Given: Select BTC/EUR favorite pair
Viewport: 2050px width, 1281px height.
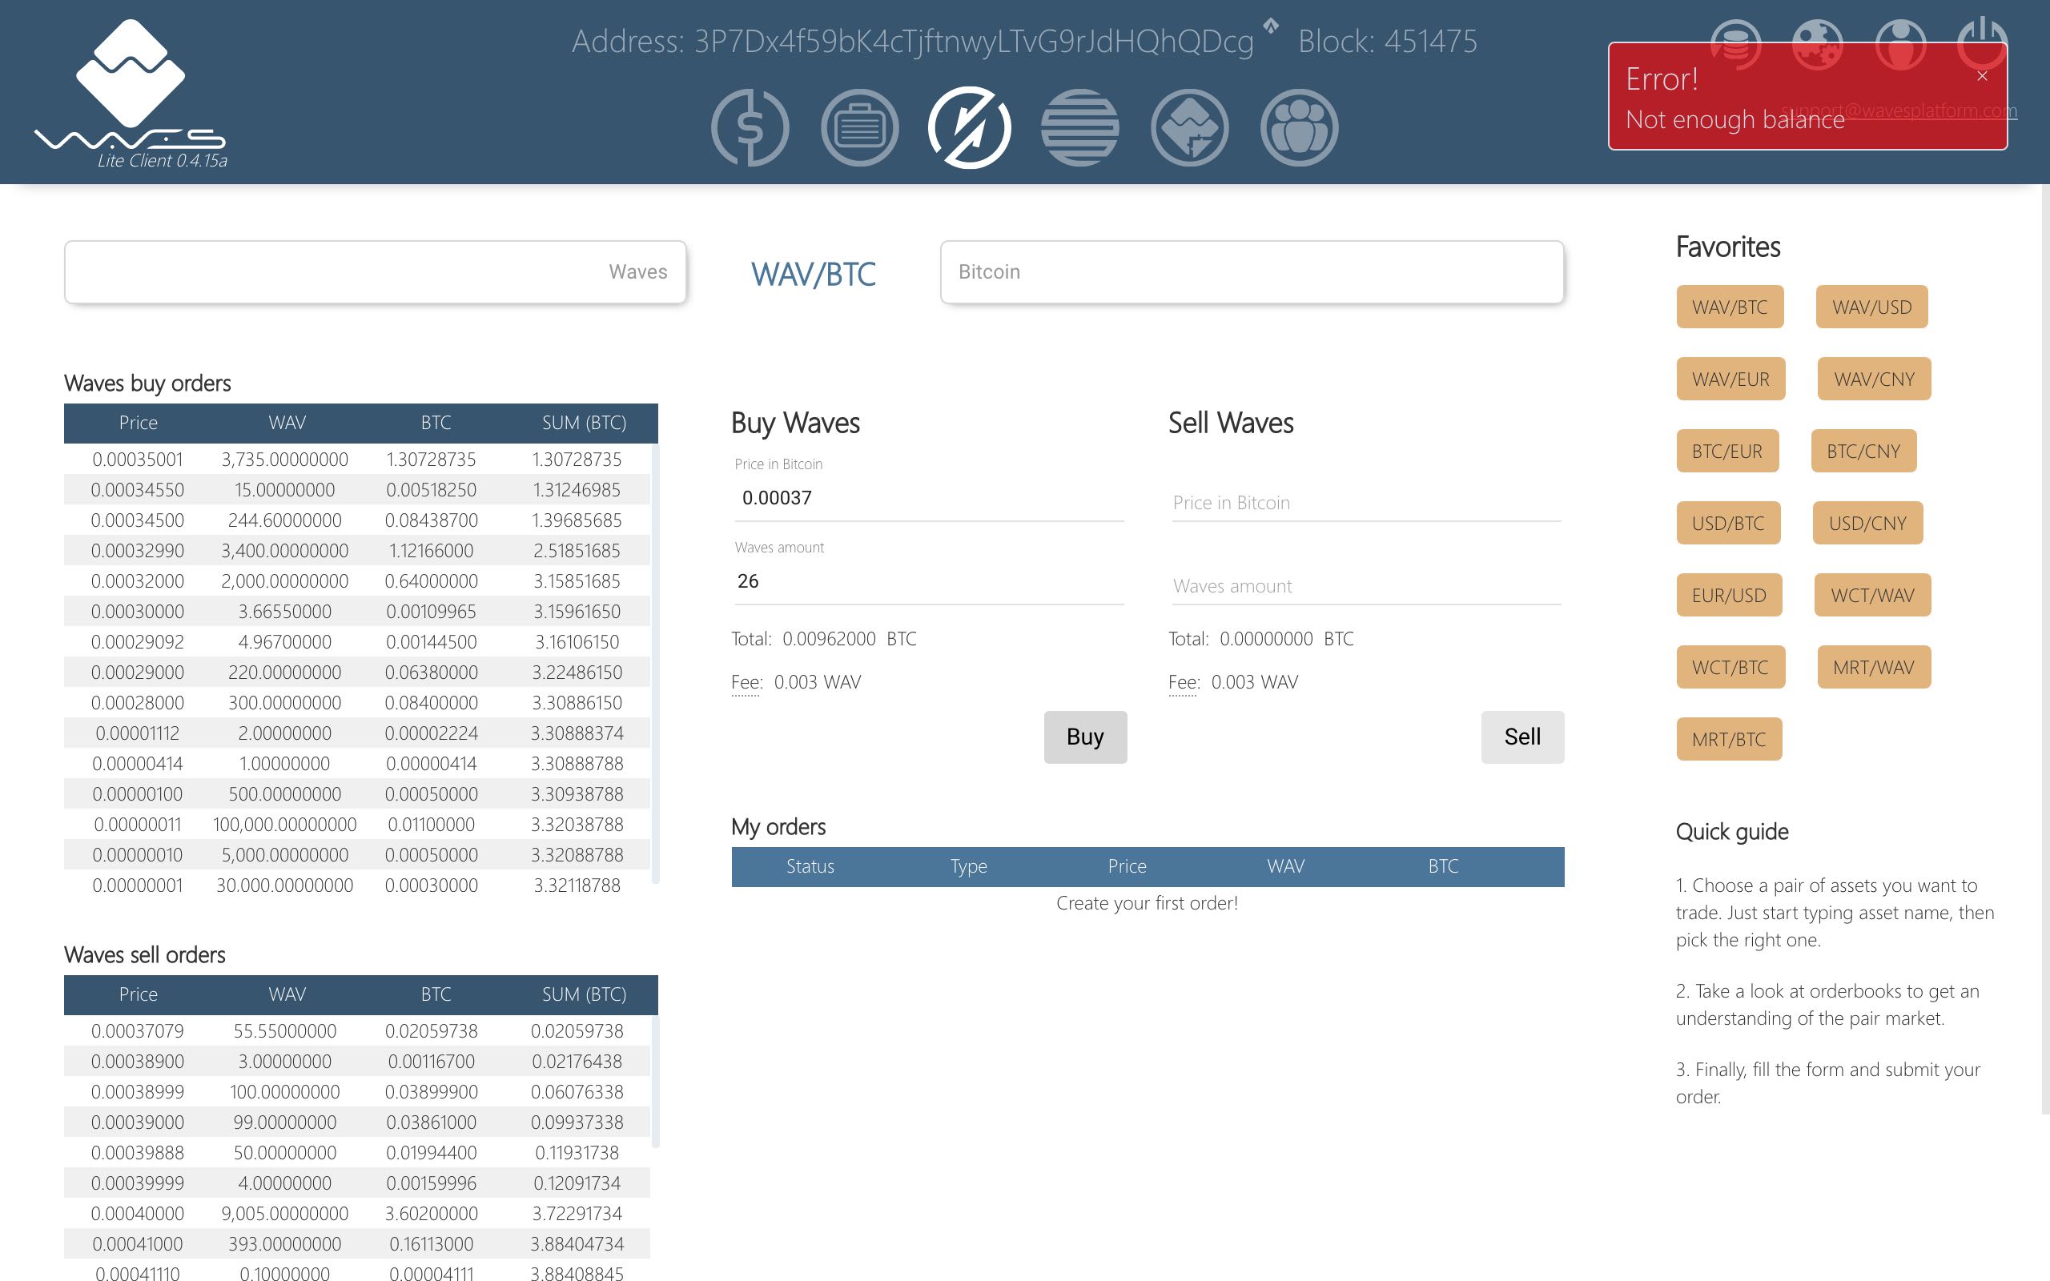Looking at the screenshot, I should pyautogui.click(x=1727, y=451).
